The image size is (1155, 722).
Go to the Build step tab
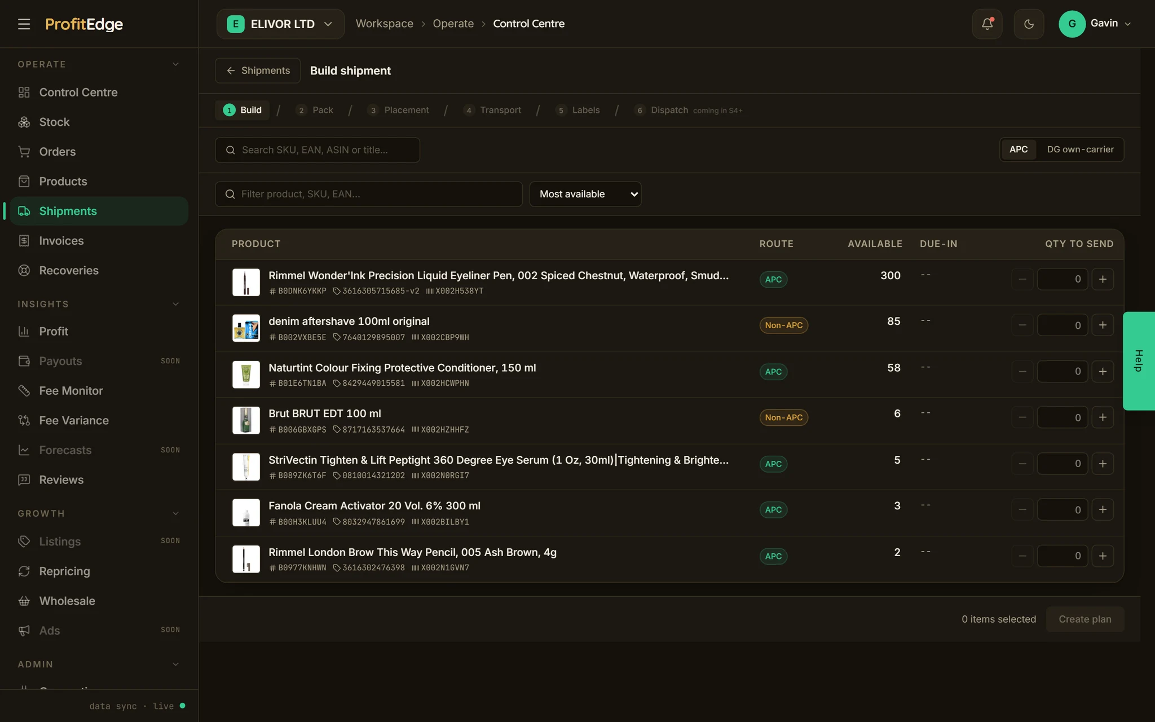click(x=243, y=110)
